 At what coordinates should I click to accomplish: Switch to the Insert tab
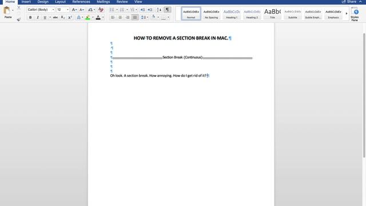(26, 2)
